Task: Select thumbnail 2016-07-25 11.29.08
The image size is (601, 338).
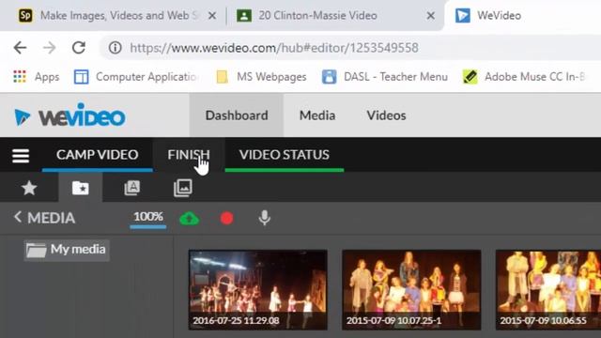Action: tap(258, 290)
